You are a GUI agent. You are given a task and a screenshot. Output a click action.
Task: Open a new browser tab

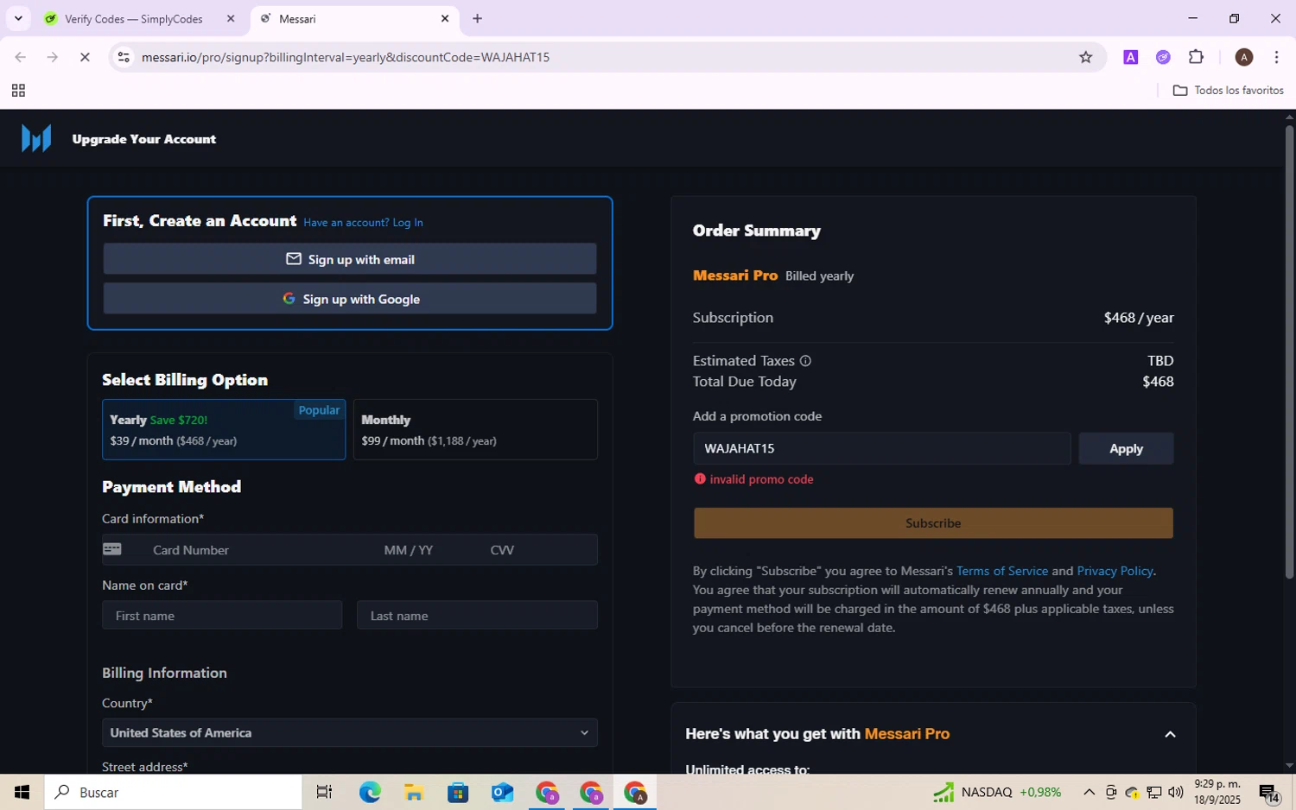pyautogui.click(x=477, y=18)
